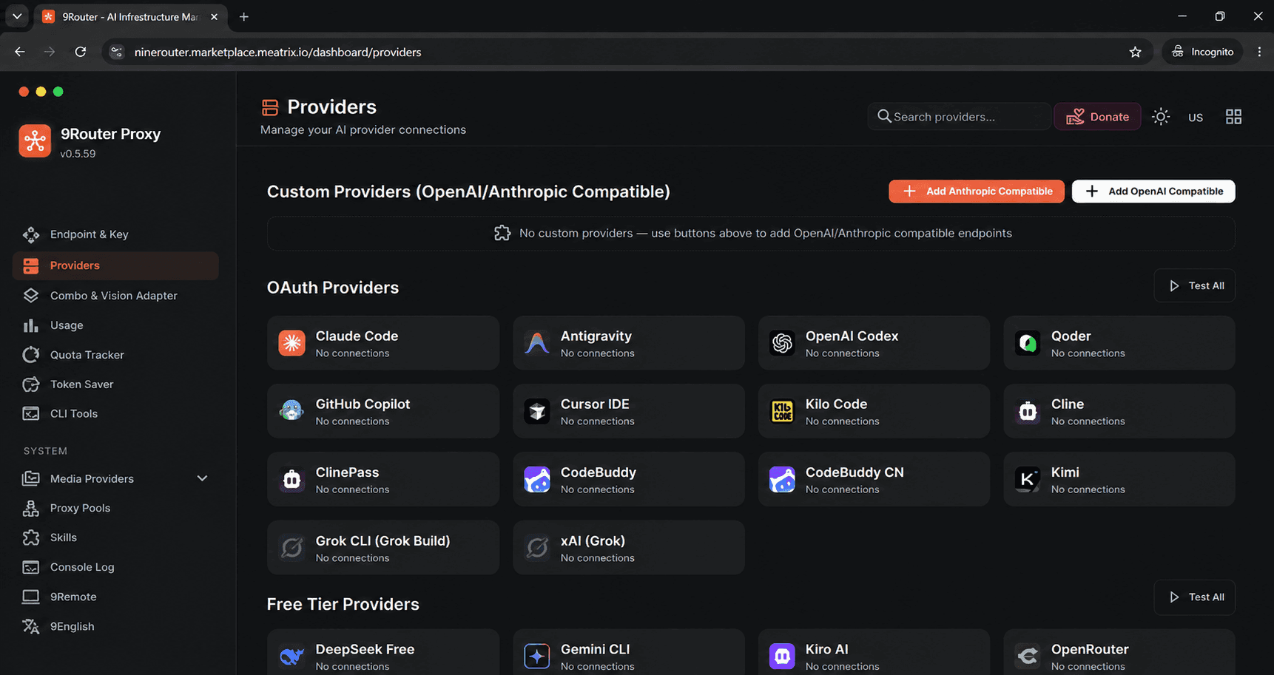Open the Quota Tracker page
The height and width of the screenshot is (675, 1274).
[x=115, y=355]
